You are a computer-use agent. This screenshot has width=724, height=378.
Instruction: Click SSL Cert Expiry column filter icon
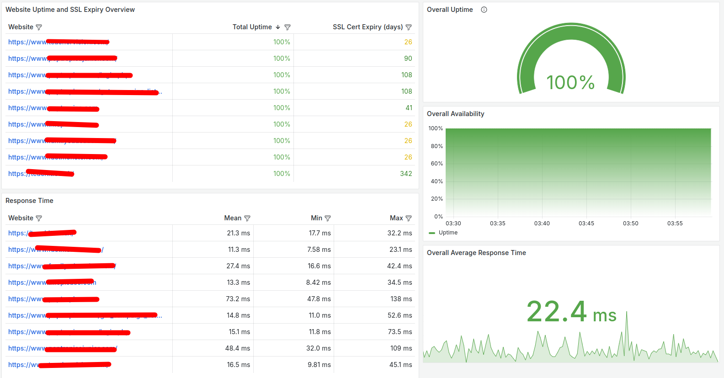(x=409, y=27)
